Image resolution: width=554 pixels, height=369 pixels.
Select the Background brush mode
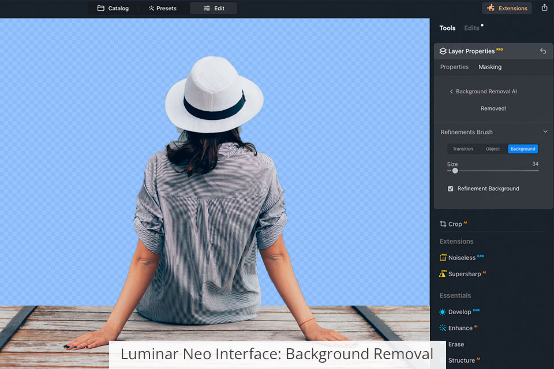[x=523, y=149]
